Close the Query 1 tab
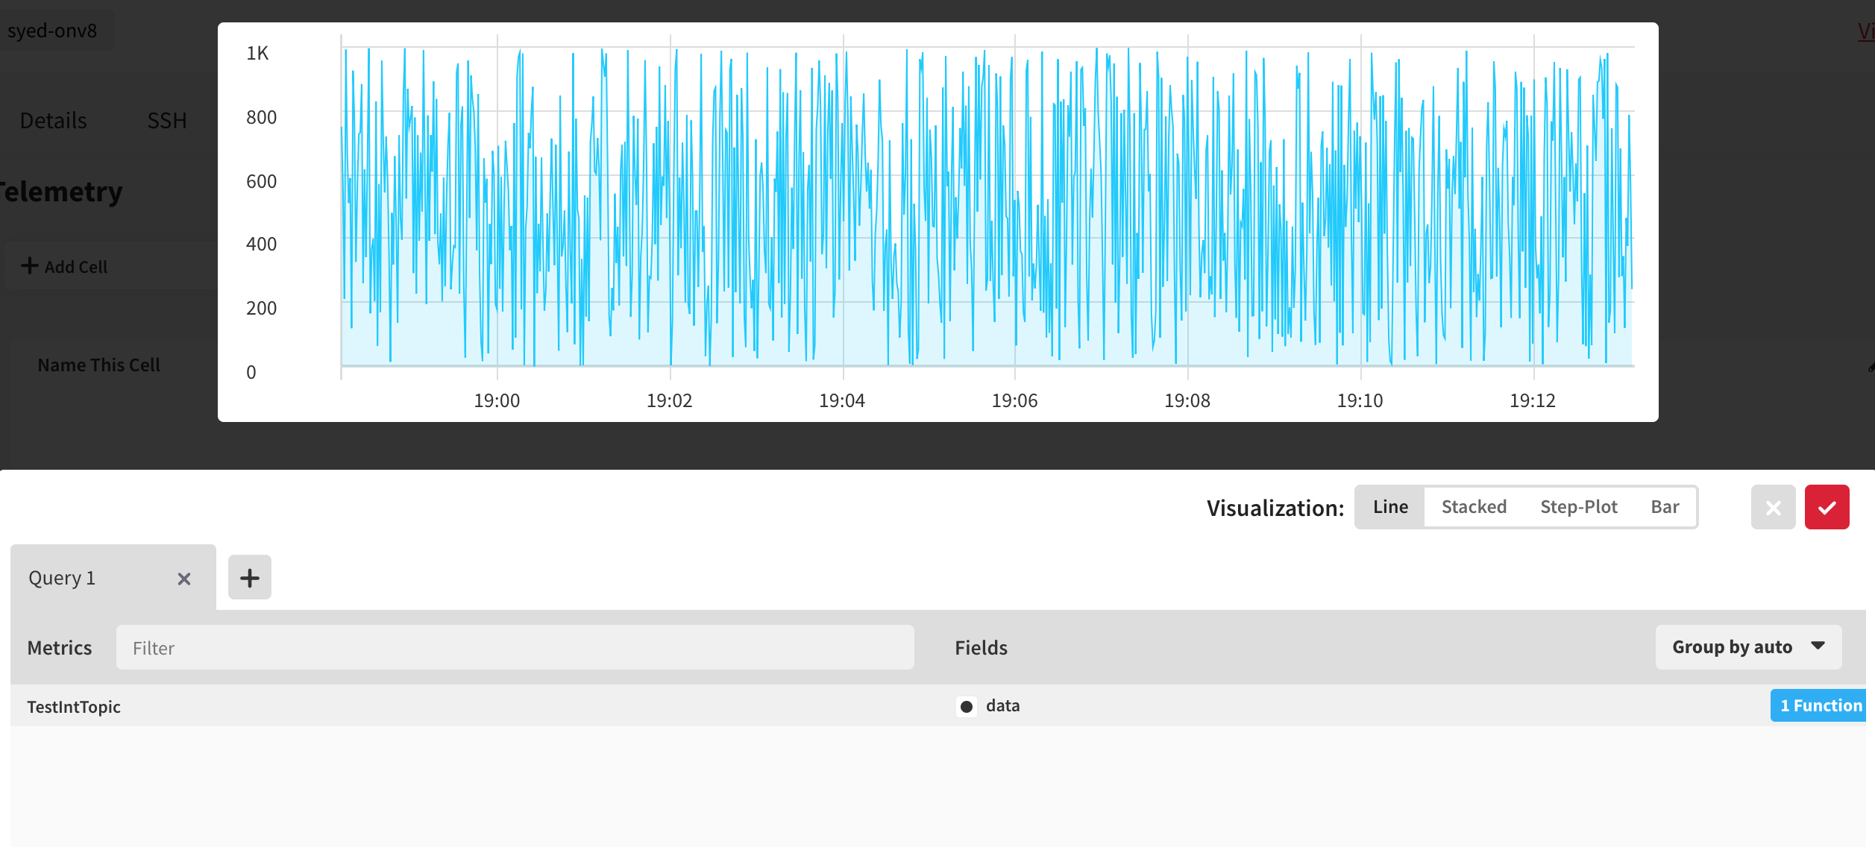This screenshot has height=847, width=1875. [x=184, y=579]
